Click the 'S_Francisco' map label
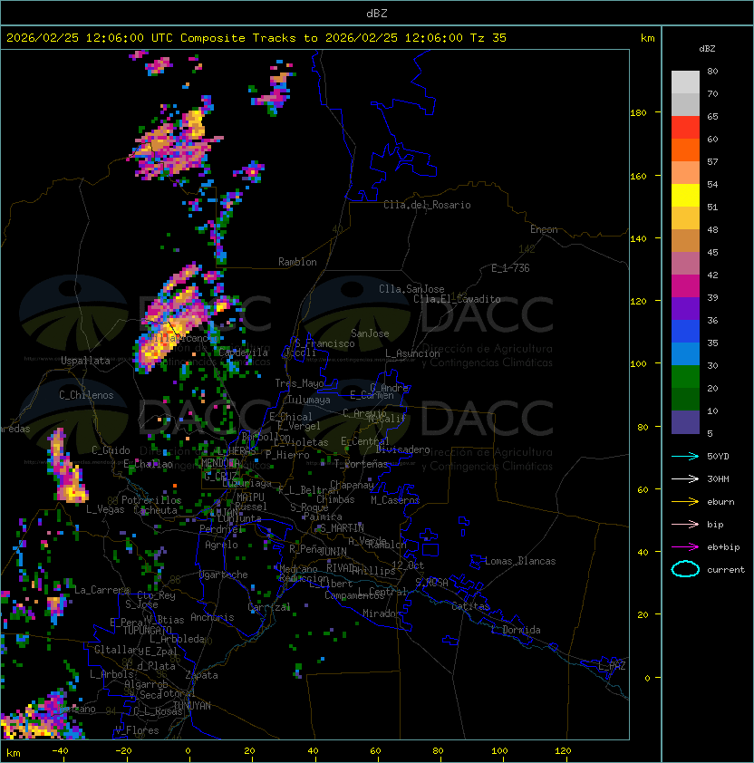Screen dimensions: 754x763 point(324,343)
